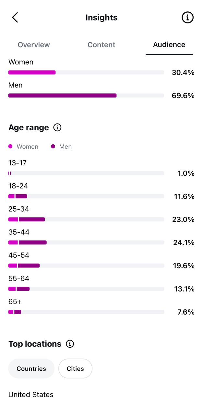The image size is (203, 416).
Task: Select the Countries filter pill
Action: coord(31,369)
